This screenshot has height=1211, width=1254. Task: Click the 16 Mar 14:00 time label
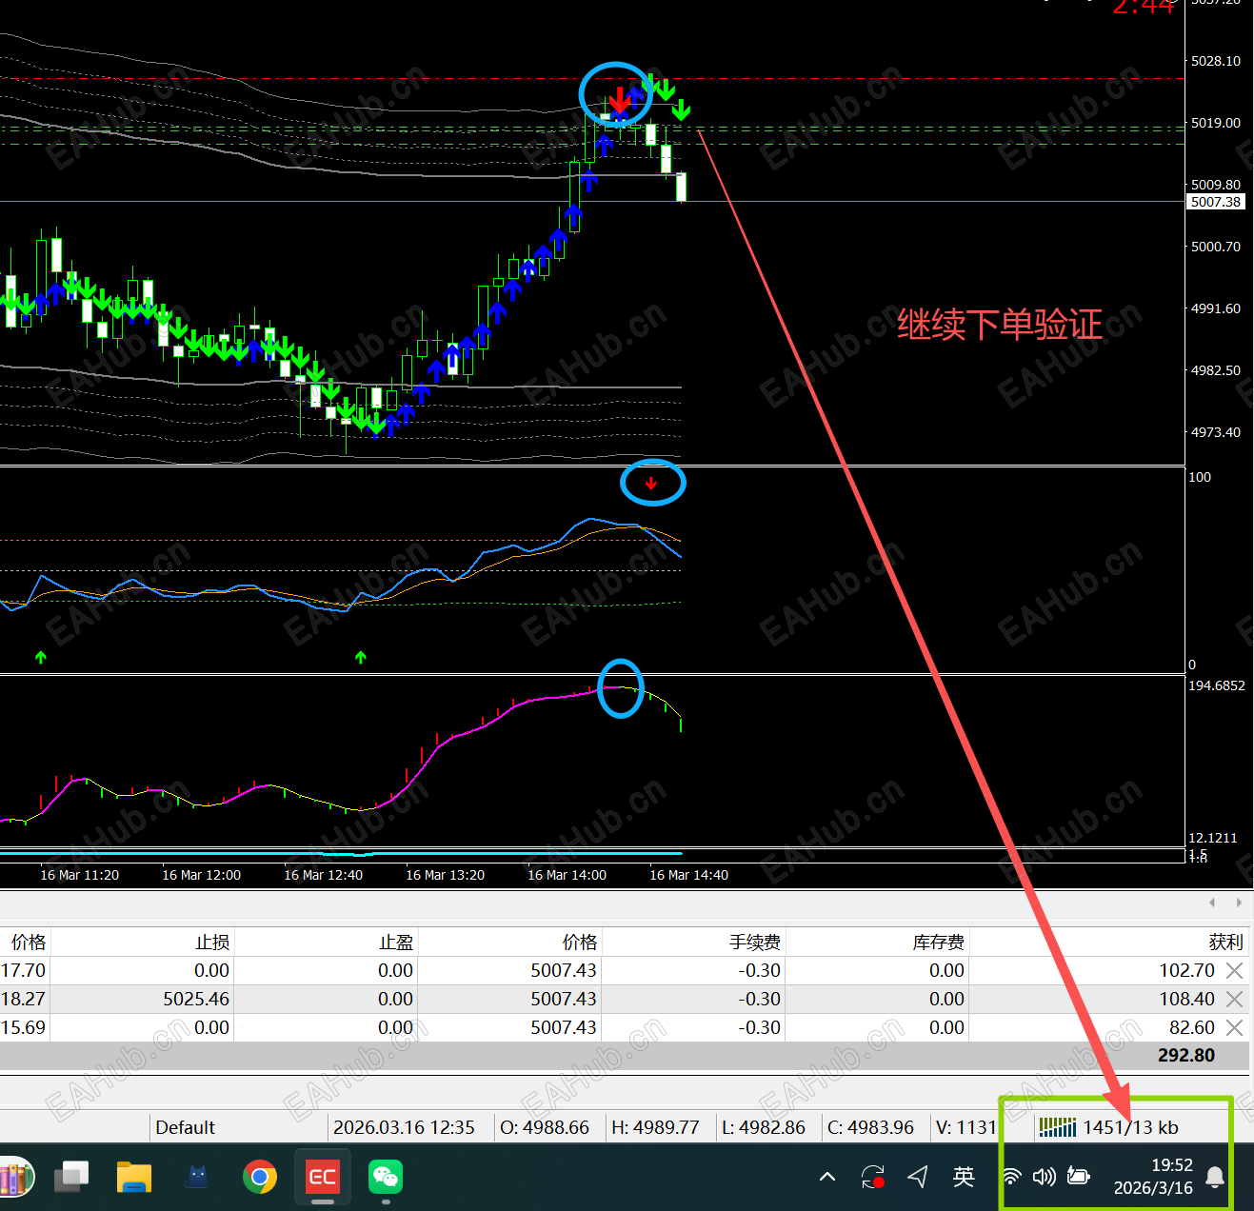(x=567, y=875)
